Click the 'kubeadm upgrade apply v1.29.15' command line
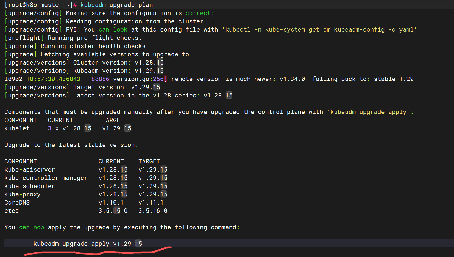Viewport: 454px width, 257px height. 88,244
